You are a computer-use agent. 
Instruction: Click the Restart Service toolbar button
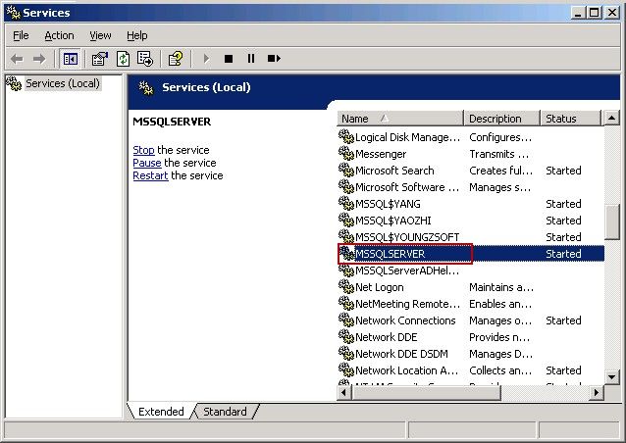click(x=274, y=59)
